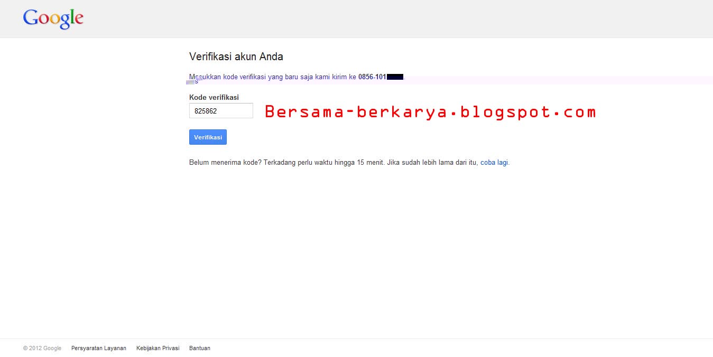Click the Kode verifikasi label
713x357 pixels.
(x=214, y=97)
